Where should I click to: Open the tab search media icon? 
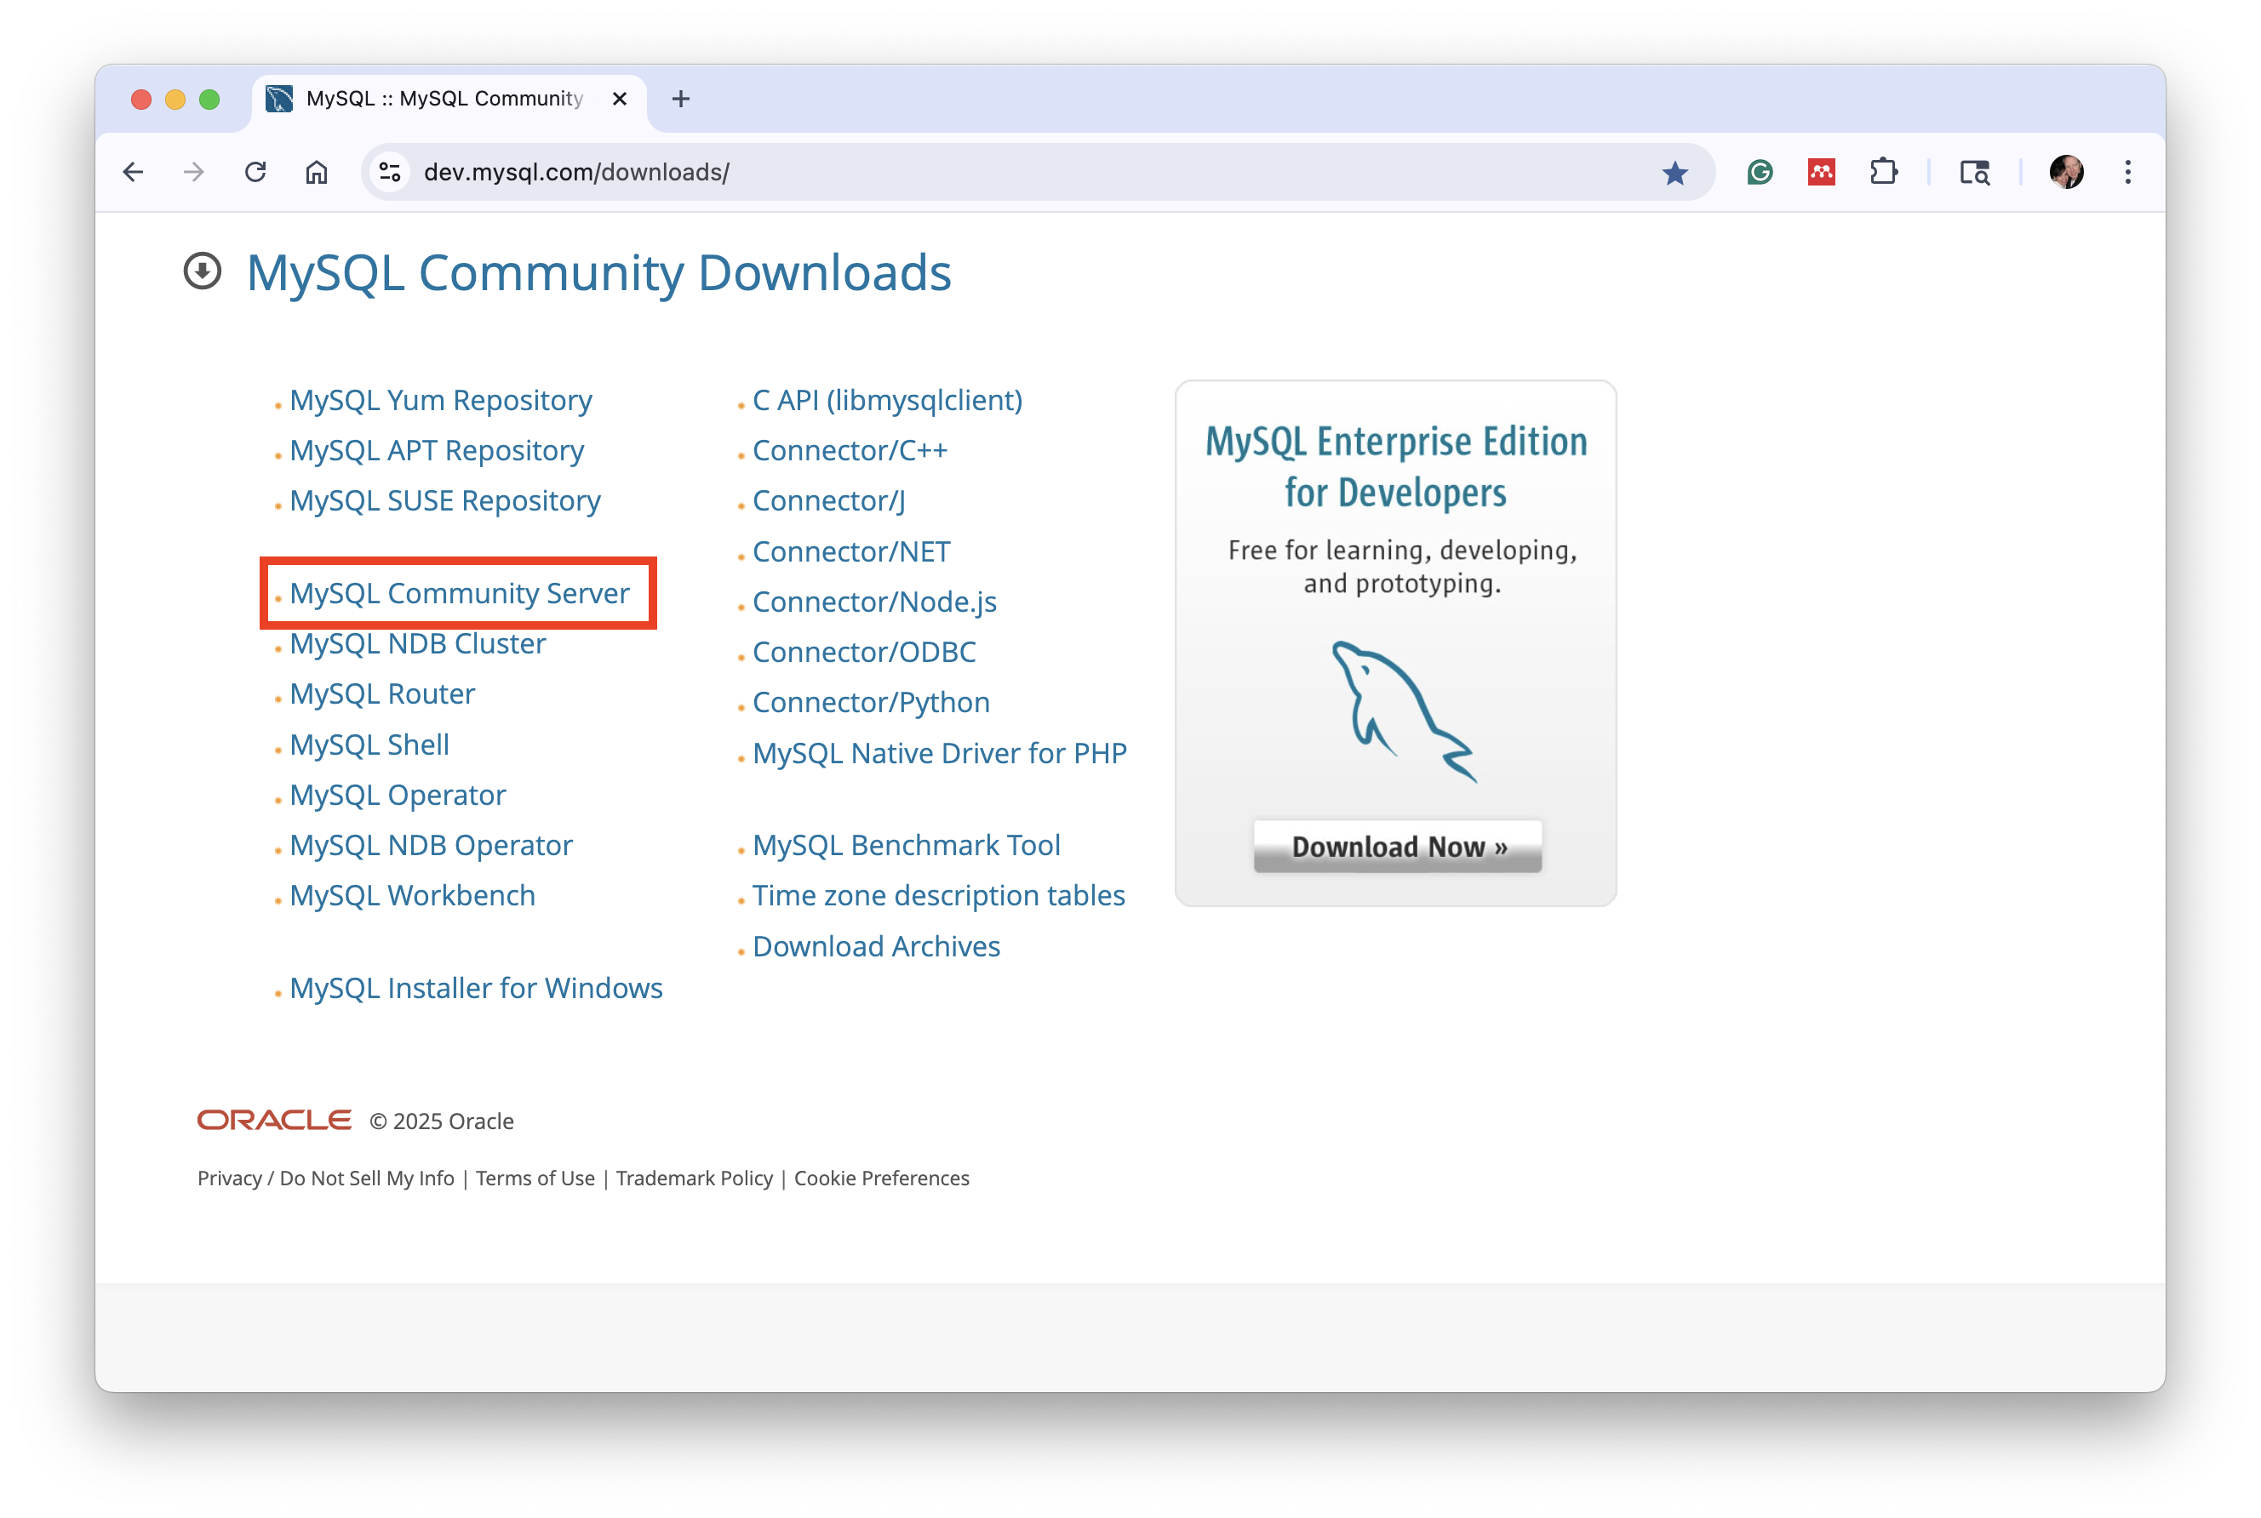pos(1974,173)
